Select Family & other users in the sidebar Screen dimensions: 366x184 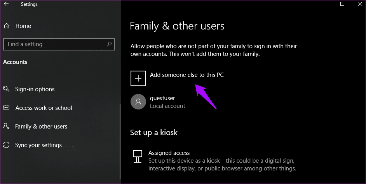pyautogui.click(x=41, y=127)
